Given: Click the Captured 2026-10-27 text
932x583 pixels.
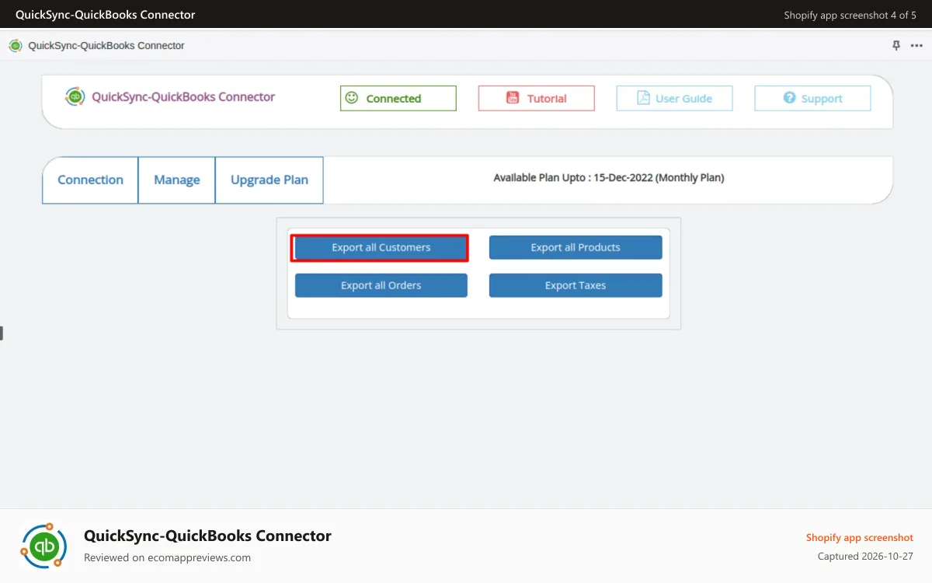Looking at the screenshot, I should [865, 557].
